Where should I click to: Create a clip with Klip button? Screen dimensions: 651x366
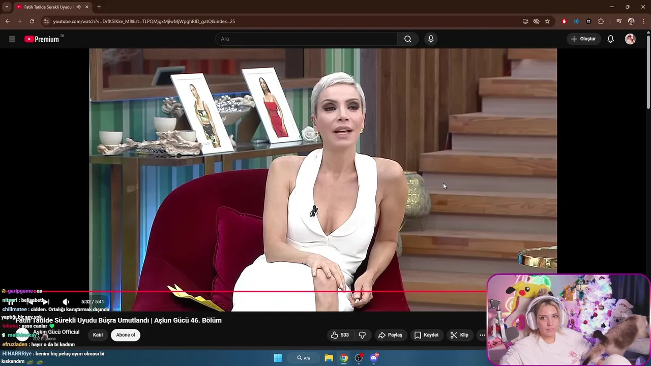tap(459, 335)
